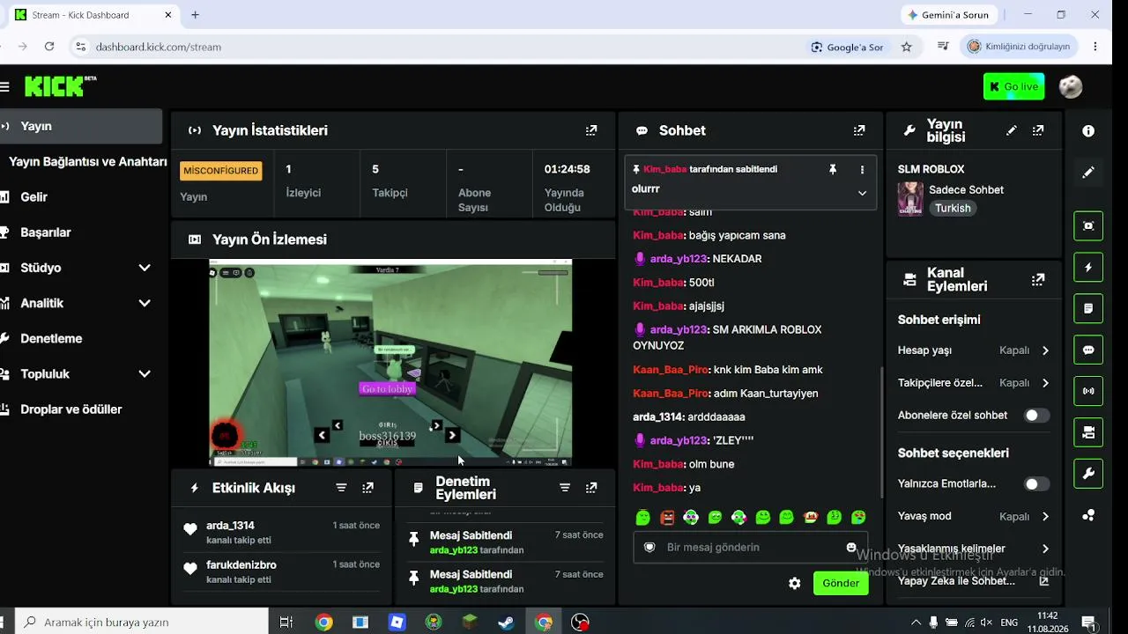Bookmark this page with the star icon

[906, 47]
